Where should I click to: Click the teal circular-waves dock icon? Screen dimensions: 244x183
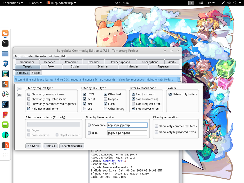[x=5, y=135]
